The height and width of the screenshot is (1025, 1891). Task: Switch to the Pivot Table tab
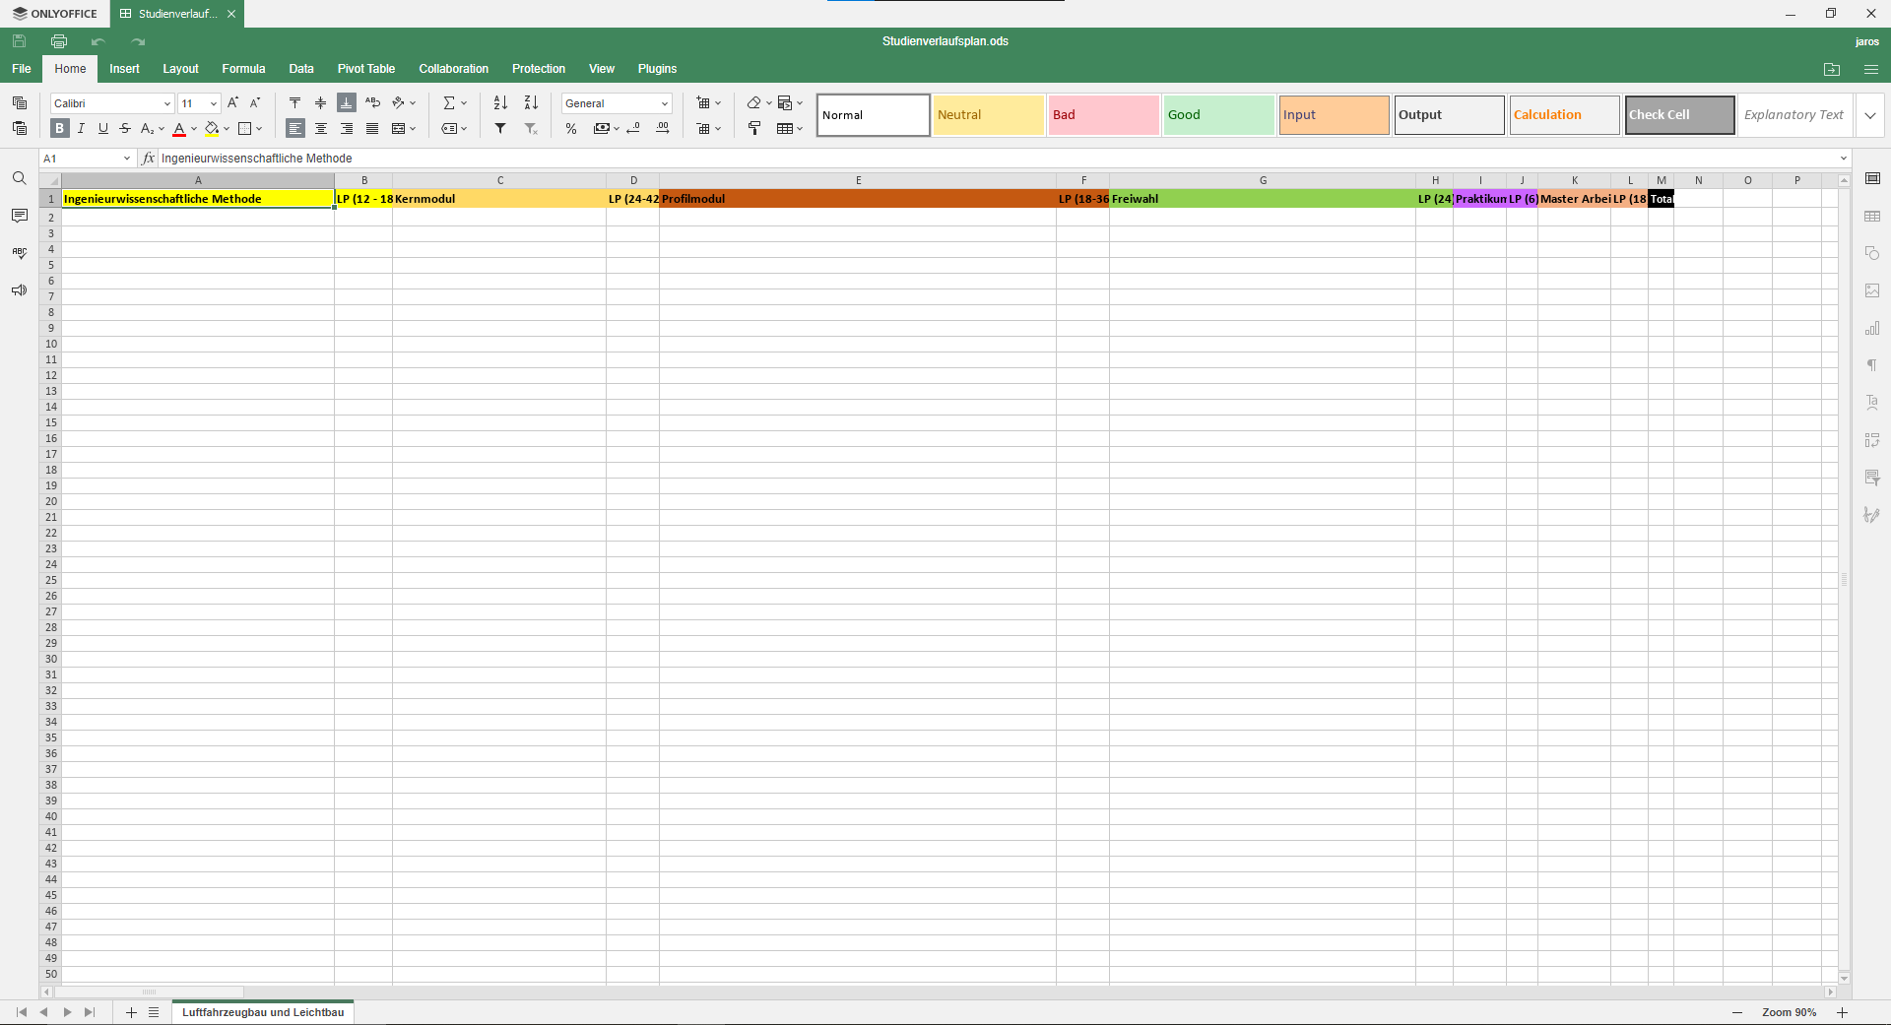point(365,69)
